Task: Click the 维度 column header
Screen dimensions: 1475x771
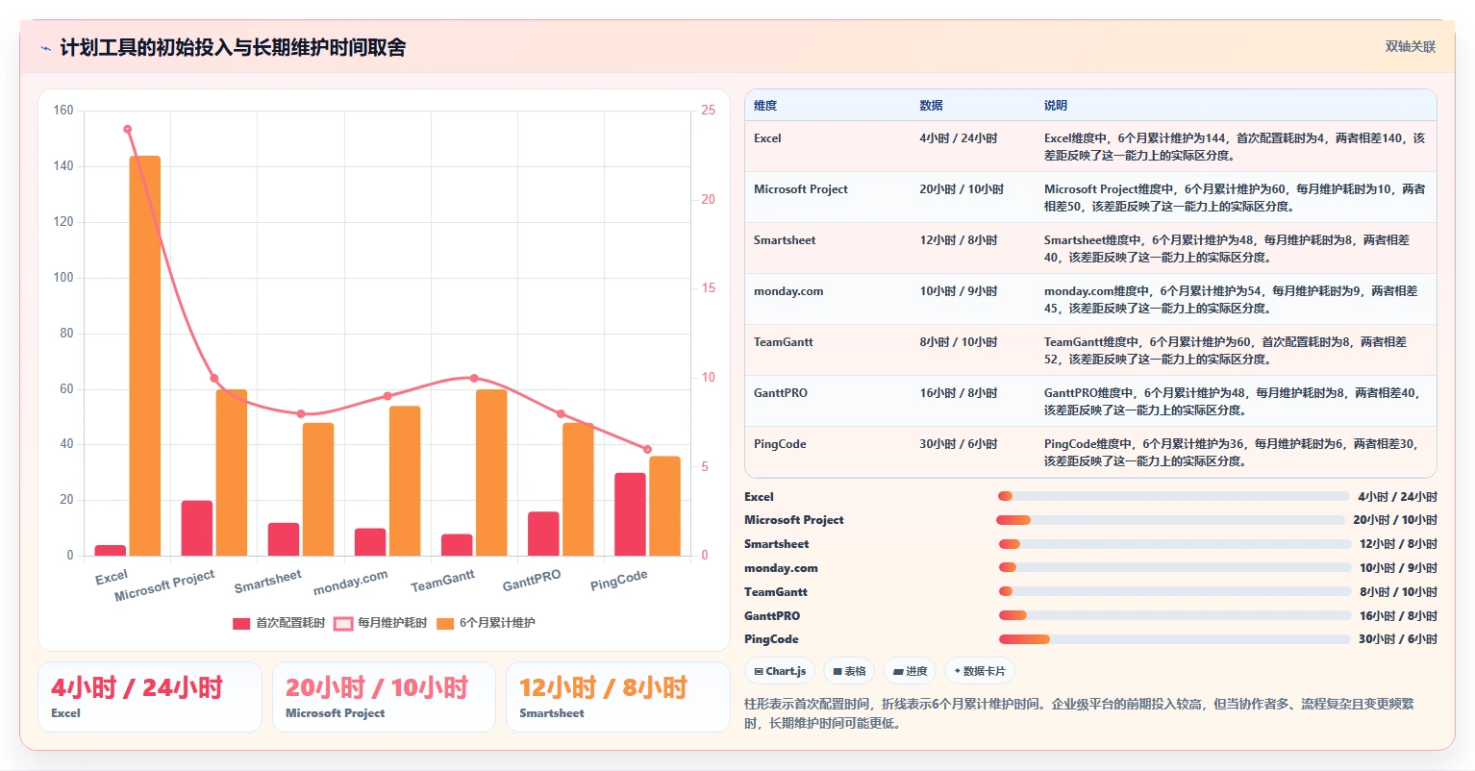Action: (x=765, y=106)
